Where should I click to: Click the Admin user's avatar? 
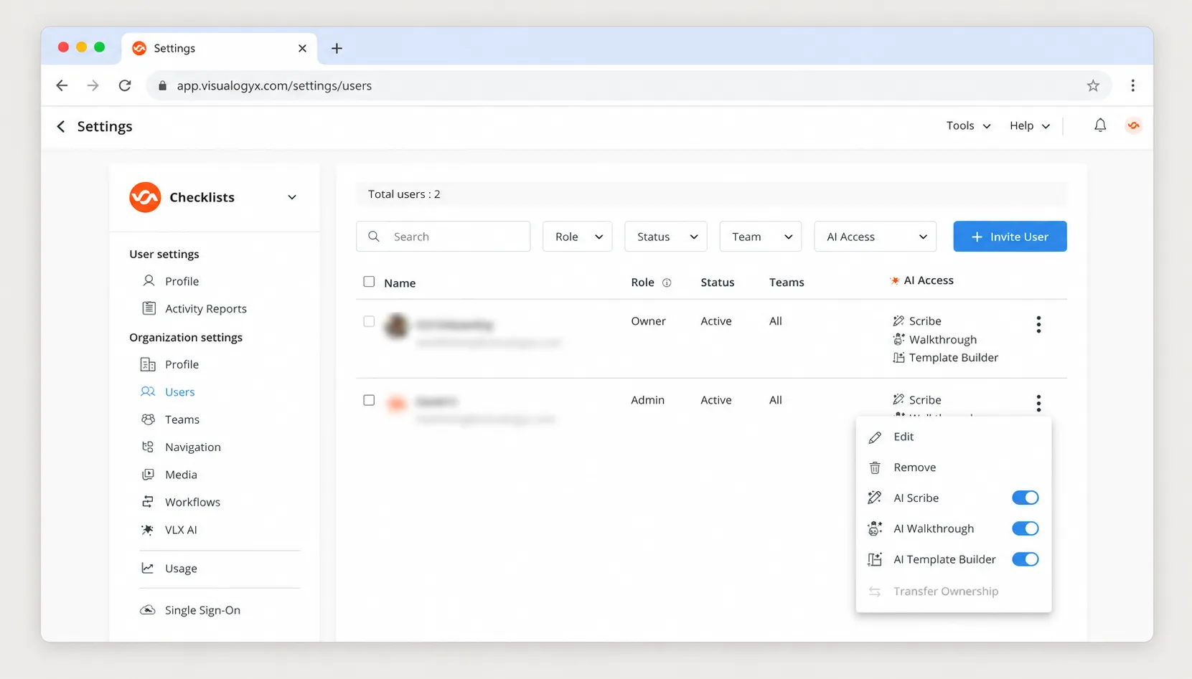[x=396, y=403]
